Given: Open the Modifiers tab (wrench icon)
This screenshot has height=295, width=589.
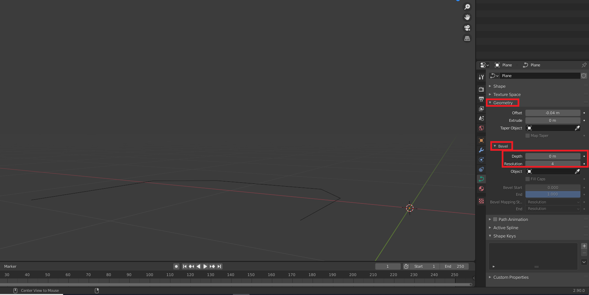Looking at the screenshot, I should [x=481, y=150].
